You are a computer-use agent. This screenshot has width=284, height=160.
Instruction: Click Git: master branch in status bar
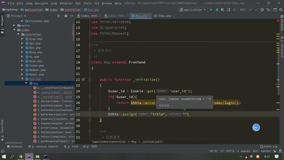point(261,151)
